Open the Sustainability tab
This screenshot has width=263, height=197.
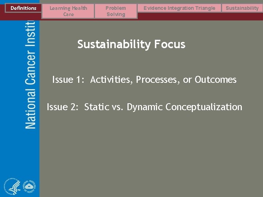pos(242,8)
